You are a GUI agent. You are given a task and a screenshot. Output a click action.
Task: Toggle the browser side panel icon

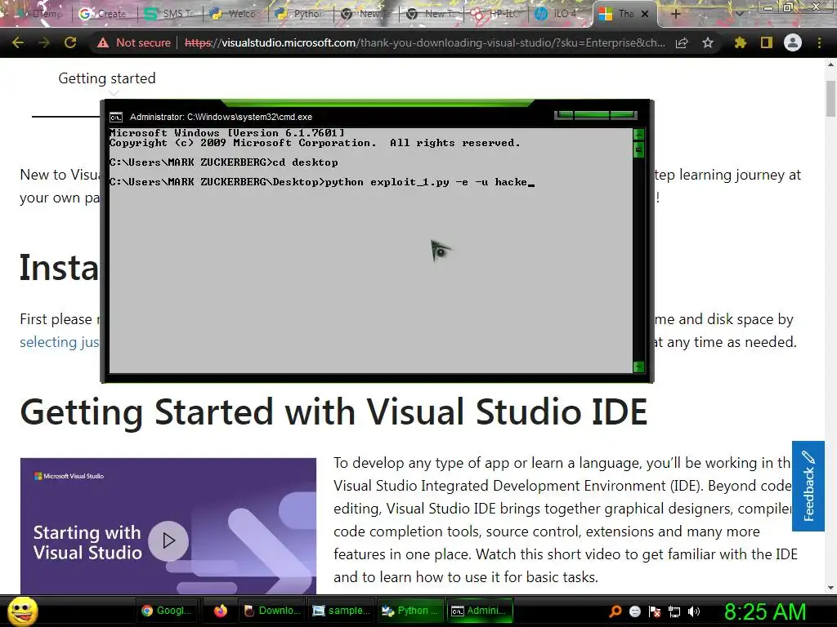point(767,42)
